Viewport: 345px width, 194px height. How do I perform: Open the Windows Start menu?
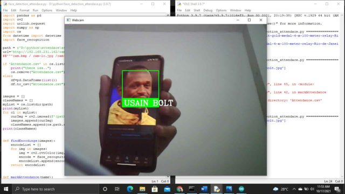(6, 189)
